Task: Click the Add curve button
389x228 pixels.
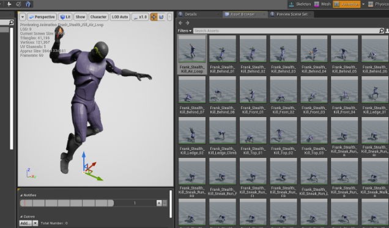Action: tap(26, 223)
